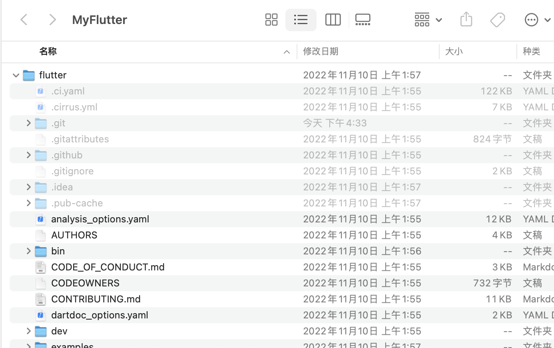Switch to column view

click(333, 20)
